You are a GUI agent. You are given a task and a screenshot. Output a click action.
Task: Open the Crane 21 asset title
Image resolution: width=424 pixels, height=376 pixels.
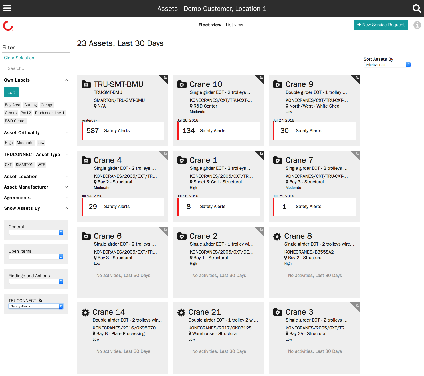click(x=205, y=312)
